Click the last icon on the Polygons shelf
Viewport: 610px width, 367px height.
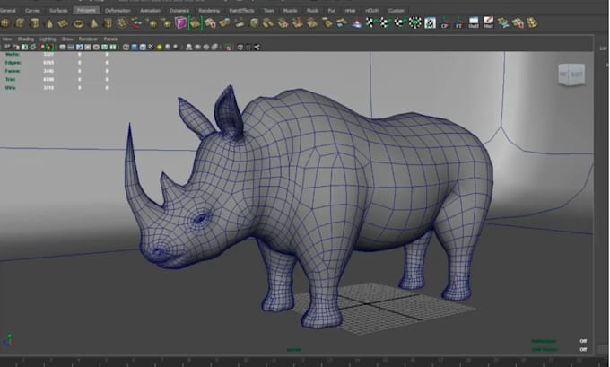pos(532,23)
